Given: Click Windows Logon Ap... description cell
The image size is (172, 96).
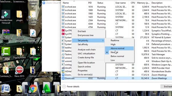Looking at the screenshot, I should [x=162, y=65].
